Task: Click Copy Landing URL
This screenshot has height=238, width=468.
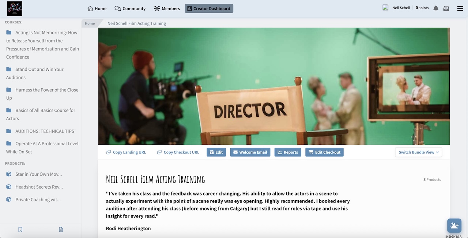Action: point(126,152)
